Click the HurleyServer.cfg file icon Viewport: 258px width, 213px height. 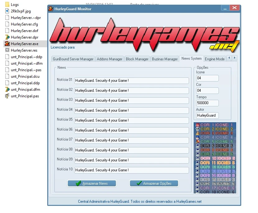pos(7,24)
